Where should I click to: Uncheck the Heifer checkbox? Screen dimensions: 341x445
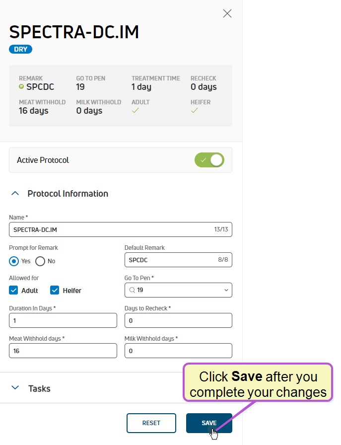[x=55, y=291]
